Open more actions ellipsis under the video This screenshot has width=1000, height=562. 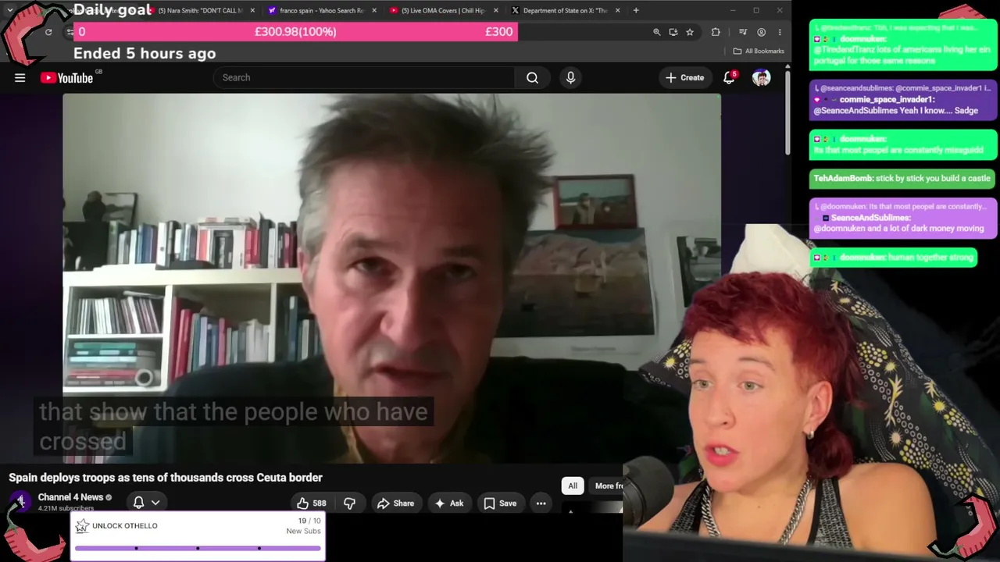[x=541, y=503]
